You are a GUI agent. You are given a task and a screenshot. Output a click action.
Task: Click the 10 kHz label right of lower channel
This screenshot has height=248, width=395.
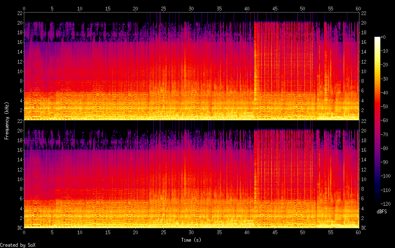(364, 179)
